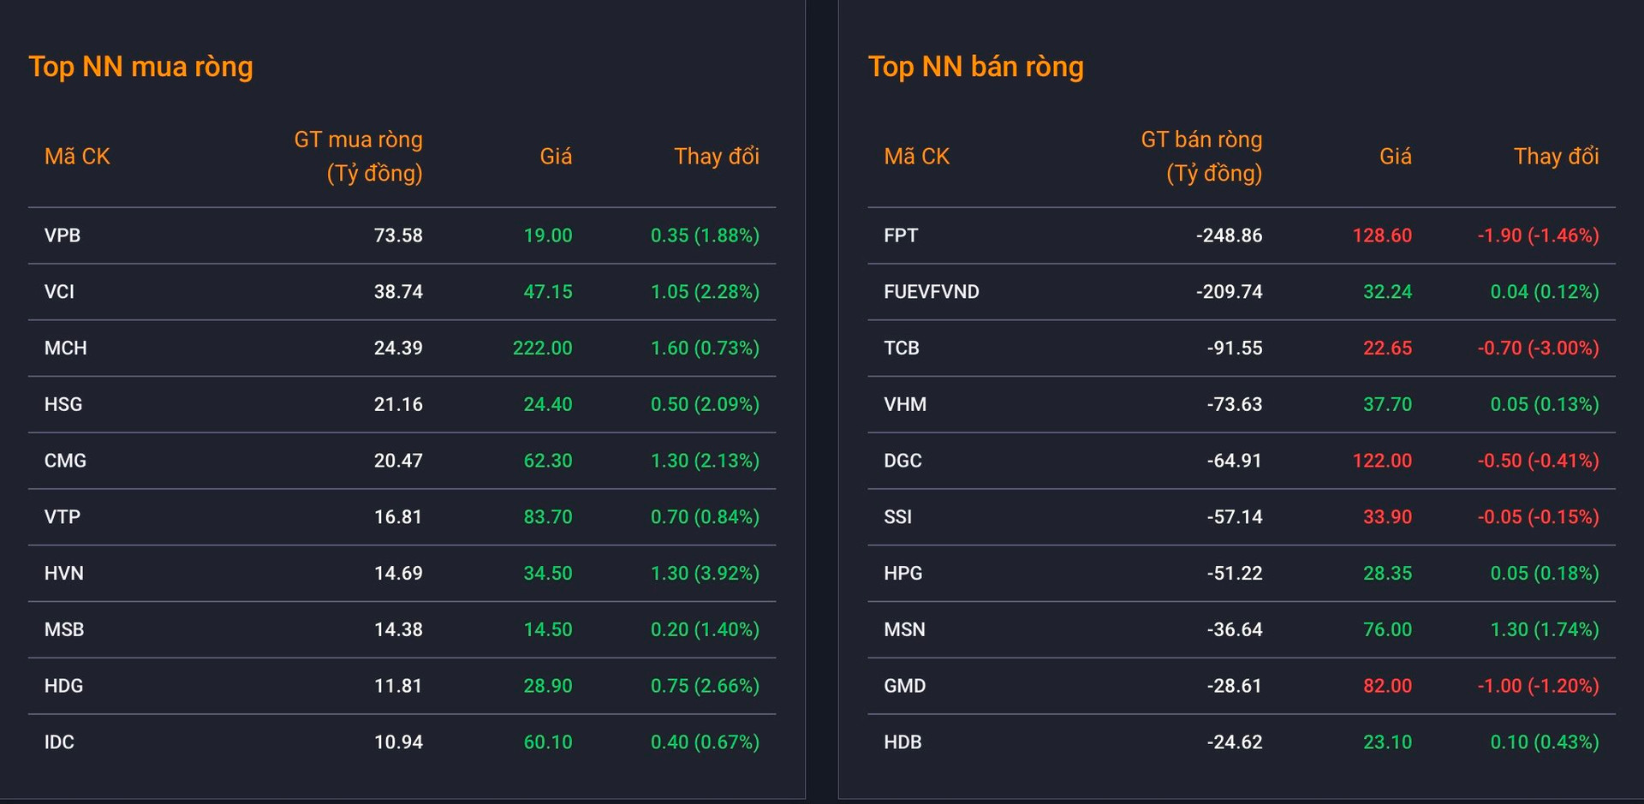
Task: Click HDB net-sell value -24.62
Action: click(x=1235, y=742)
